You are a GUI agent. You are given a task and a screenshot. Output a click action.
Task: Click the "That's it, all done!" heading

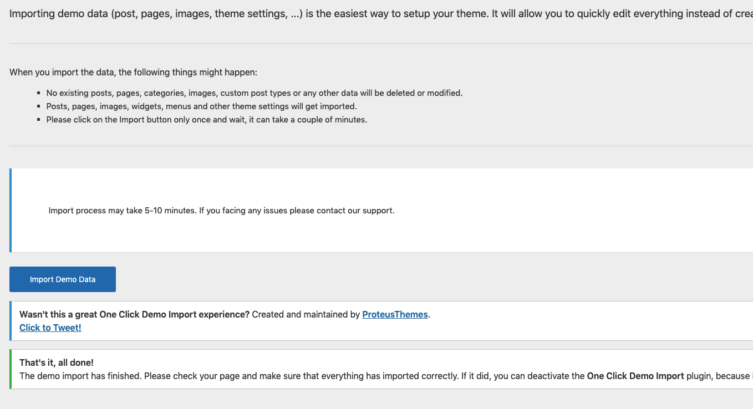57,362
